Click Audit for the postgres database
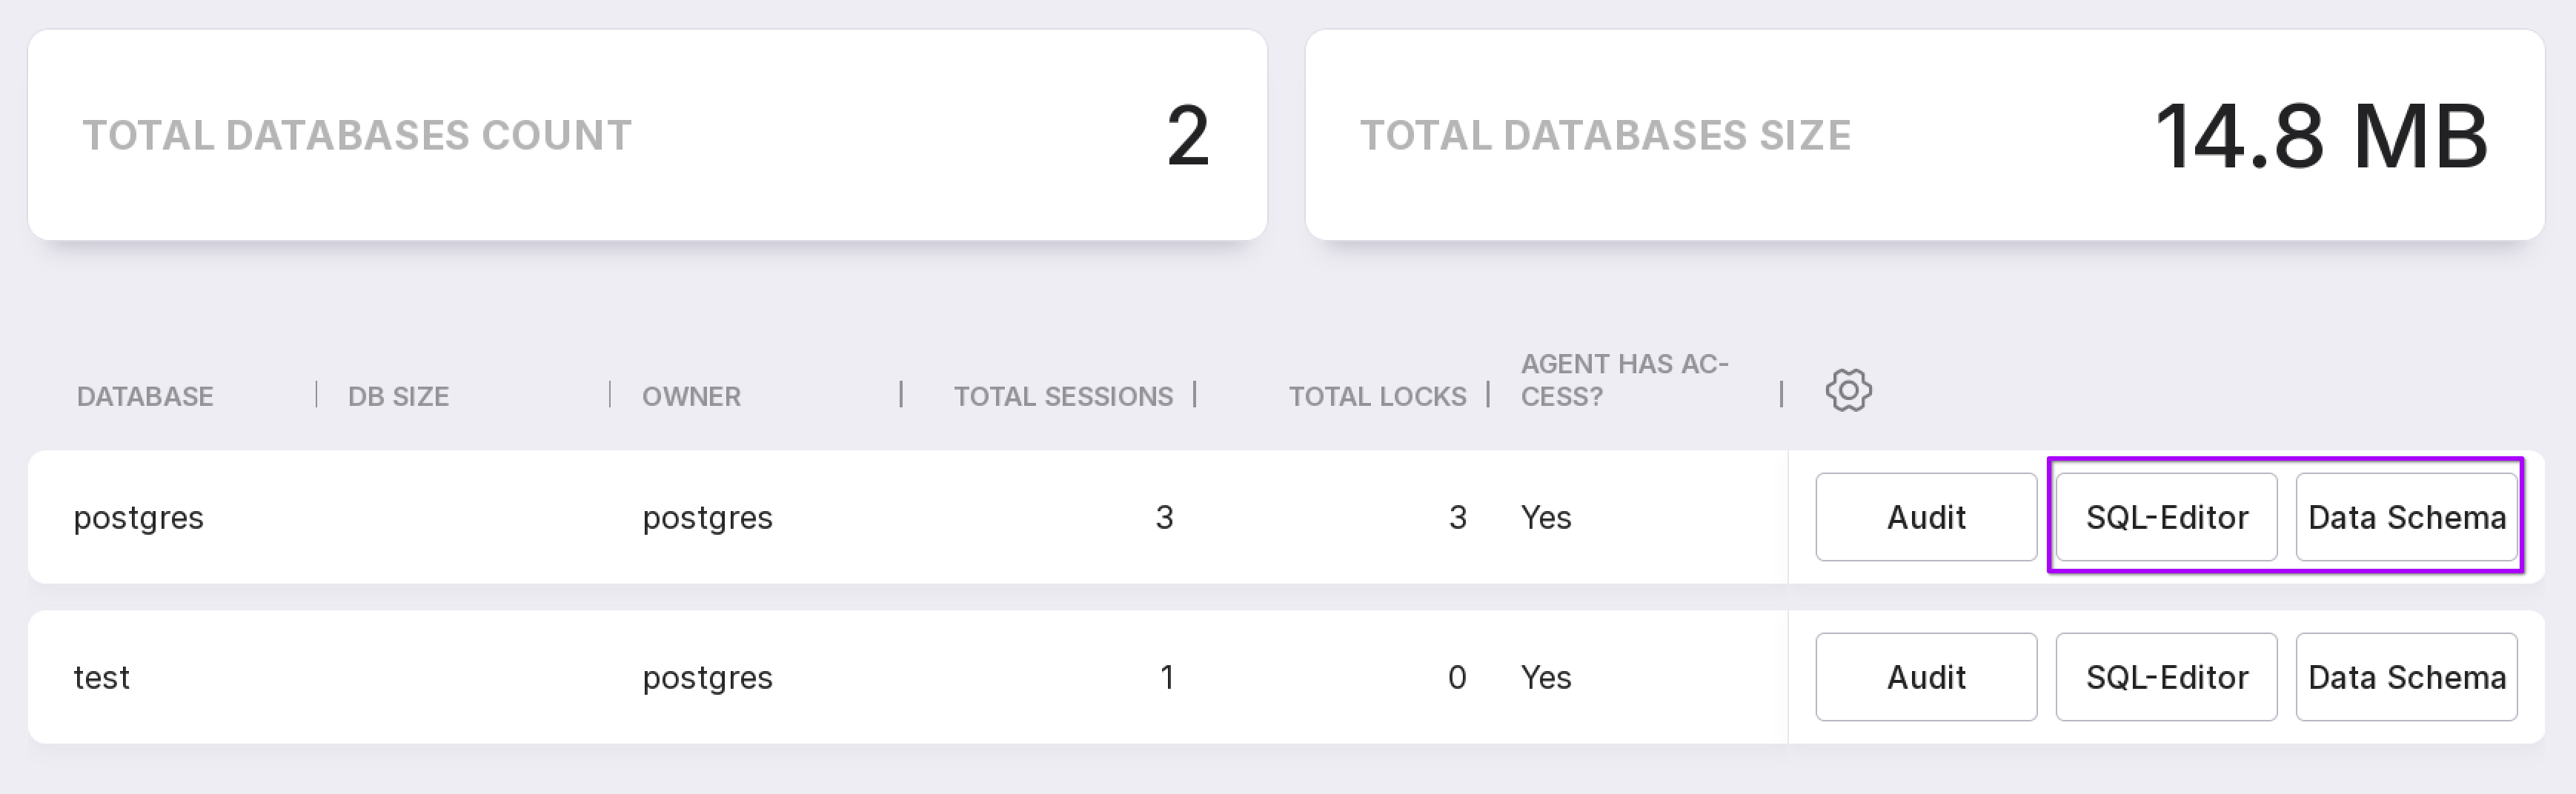This screenshot has width=2576, height=794. (1925, 517)
